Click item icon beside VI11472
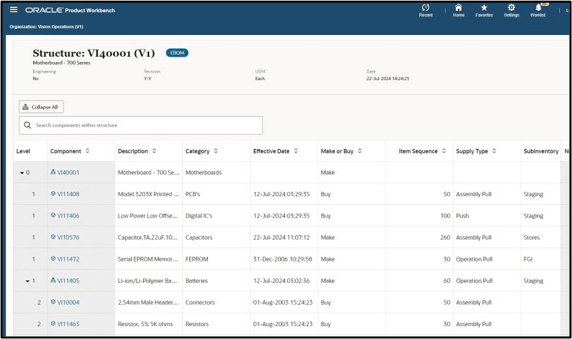The image size is (572, 339). (53, 259)
